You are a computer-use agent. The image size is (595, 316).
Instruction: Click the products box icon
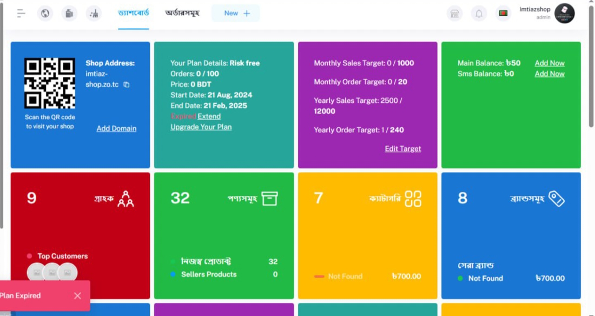269,199
